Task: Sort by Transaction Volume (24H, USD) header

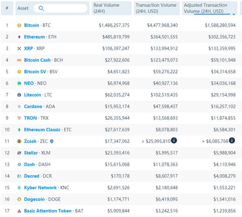Action: point(157,8)
